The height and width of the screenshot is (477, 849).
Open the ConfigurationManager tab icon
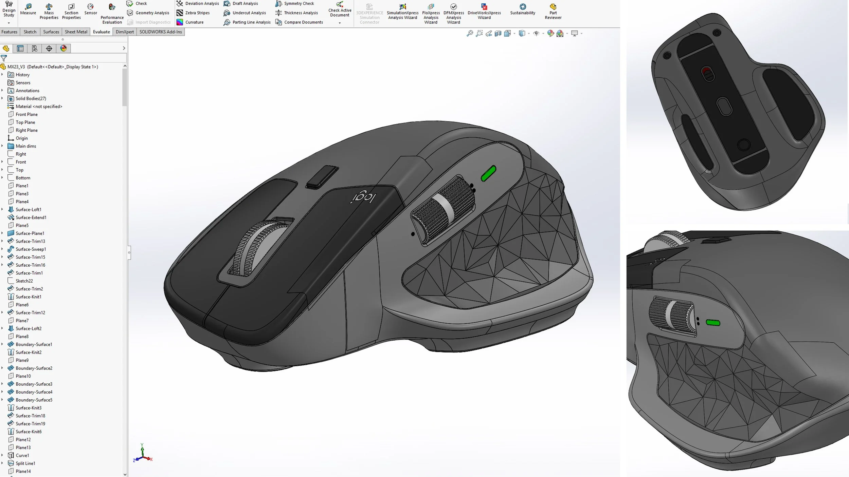click(x=34, y=49)
